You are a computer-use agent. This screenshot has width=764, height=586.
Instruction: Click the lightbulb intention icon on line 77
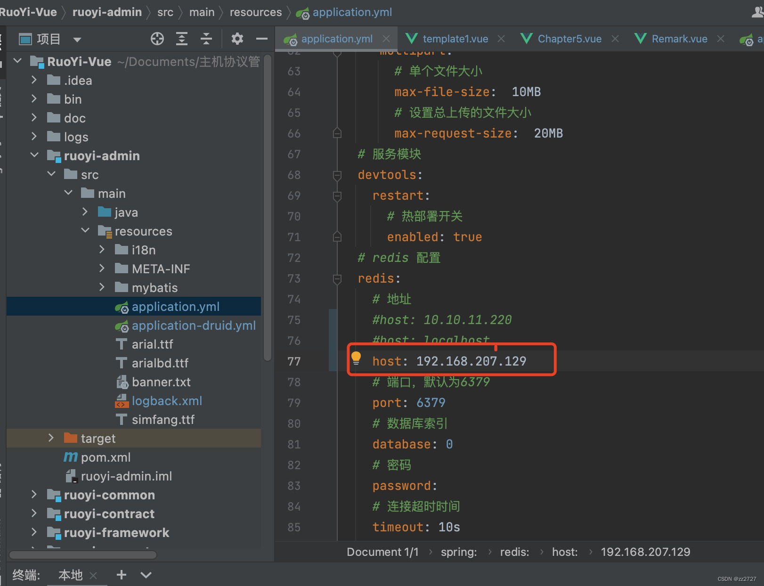tap(356, 358)
